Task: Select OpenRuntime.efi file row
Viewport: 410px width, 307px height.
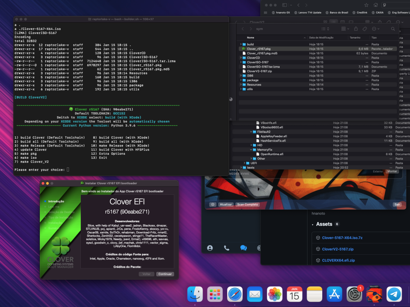Action: coord(321,154)
